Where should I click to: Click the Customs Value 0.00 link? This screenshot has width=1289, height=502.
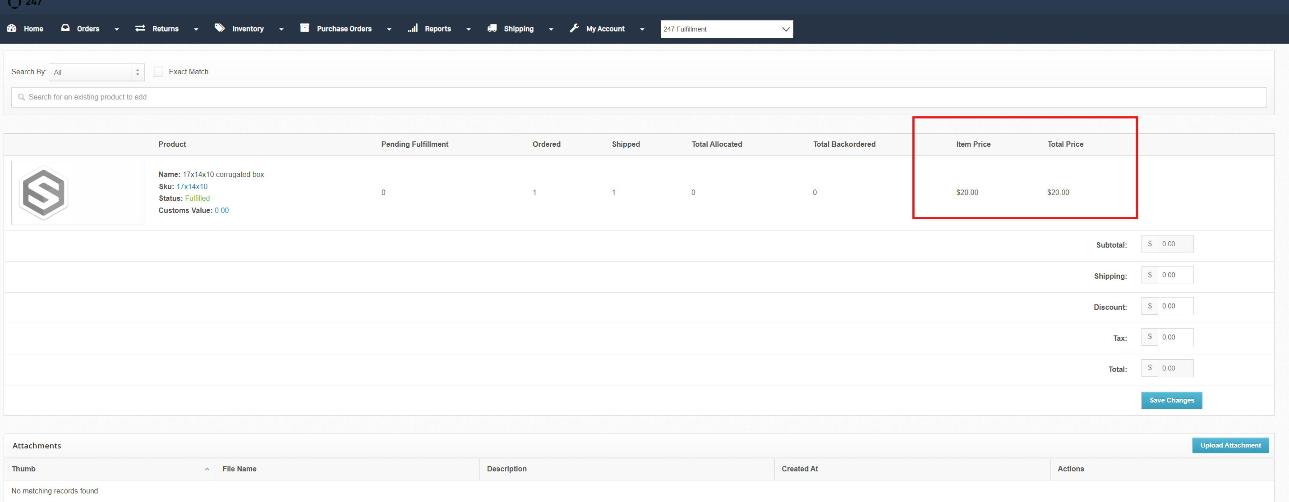point(221,211)
